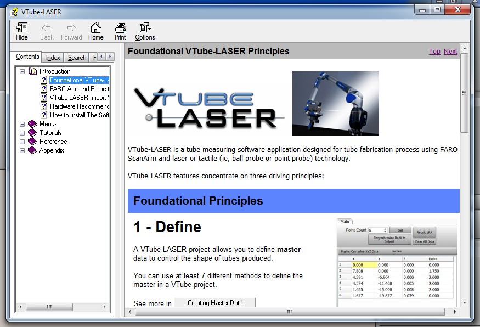Open FARO Arm and Probe topic

[x=79, y=89]
